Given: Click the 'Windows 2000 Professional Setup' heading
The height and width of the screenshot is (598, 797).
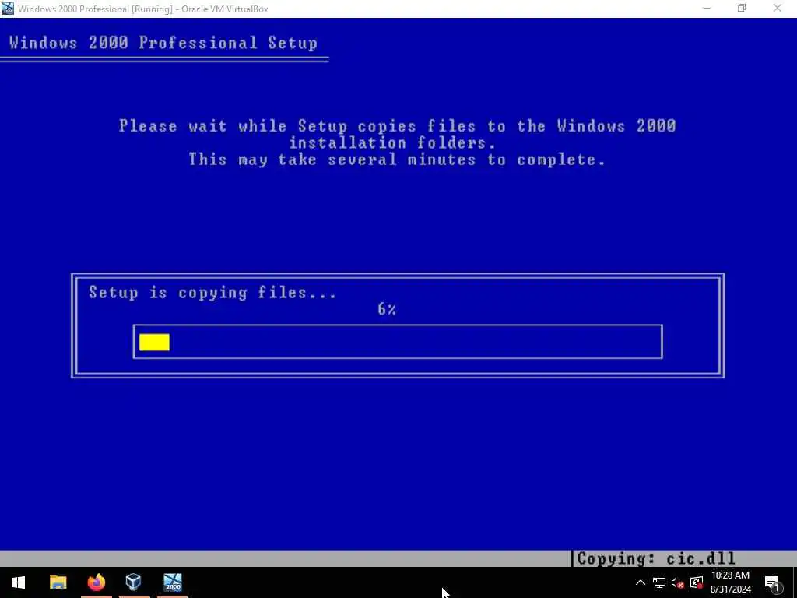Looking at the screenshot, I should pos(163,43).
